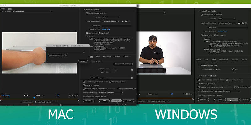Image resolution: width=251 pixels, height=125 pixels.
Task: Uncheck Exportar vídeo in Mac window
Action: (x=87, y=33)
